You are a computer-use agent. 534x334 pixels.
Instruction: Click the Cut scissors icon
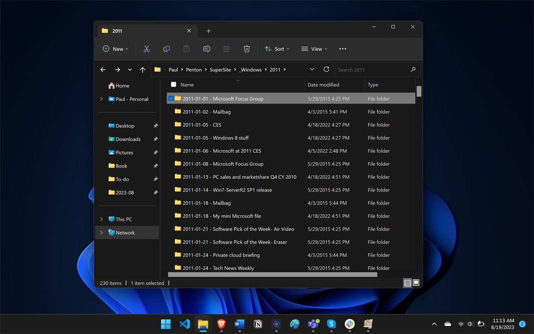pos(146,49)
